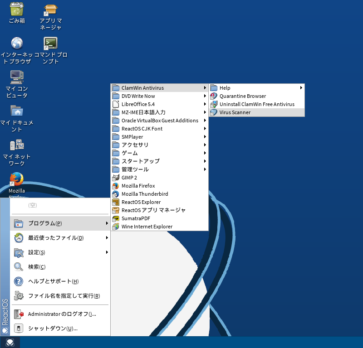Select 管理ツール in the programs menu

pos(159,169)
